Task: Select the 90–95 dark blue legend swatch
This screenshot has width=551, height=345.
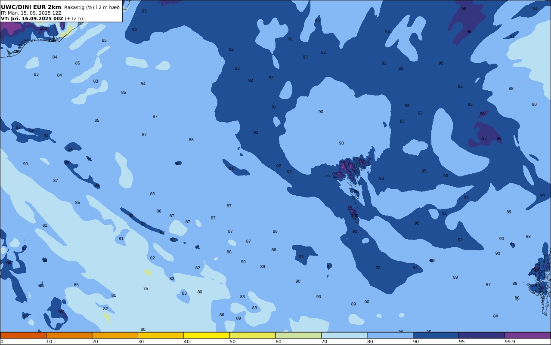Action: [436, 335]
